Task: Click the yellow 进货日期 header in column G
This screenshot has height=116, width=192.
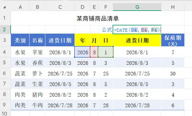Action: pyautogui.click(x=137, y=40)
